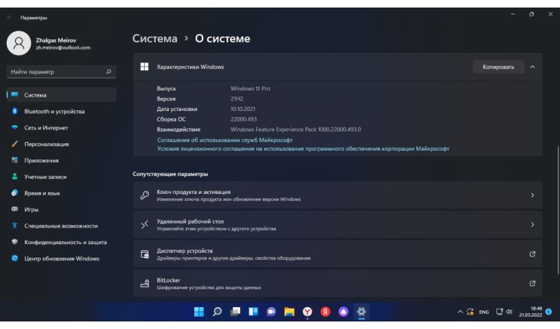This screenshot has width=560, height=329.
Task: Open Widgets in taskbar
Action: click(x=253, y=312)
